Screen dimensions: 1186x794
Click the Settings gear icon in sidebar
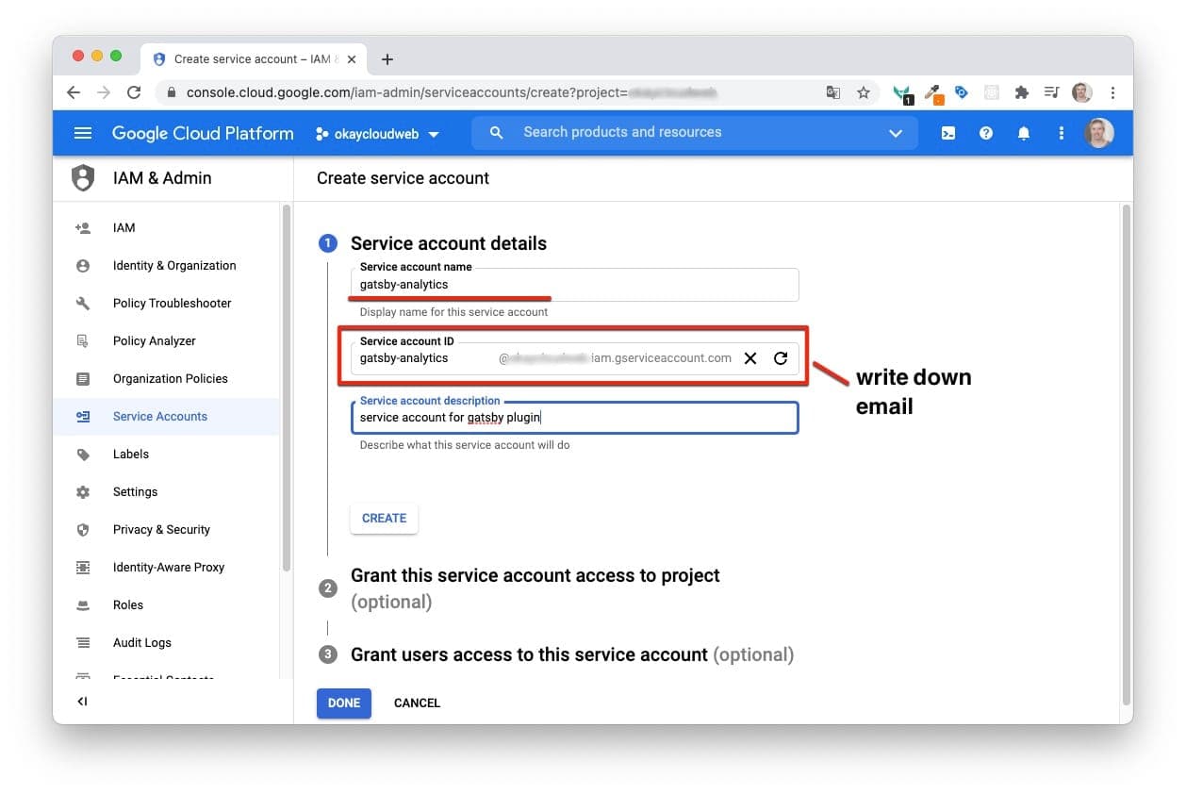(x=83, y=491)
